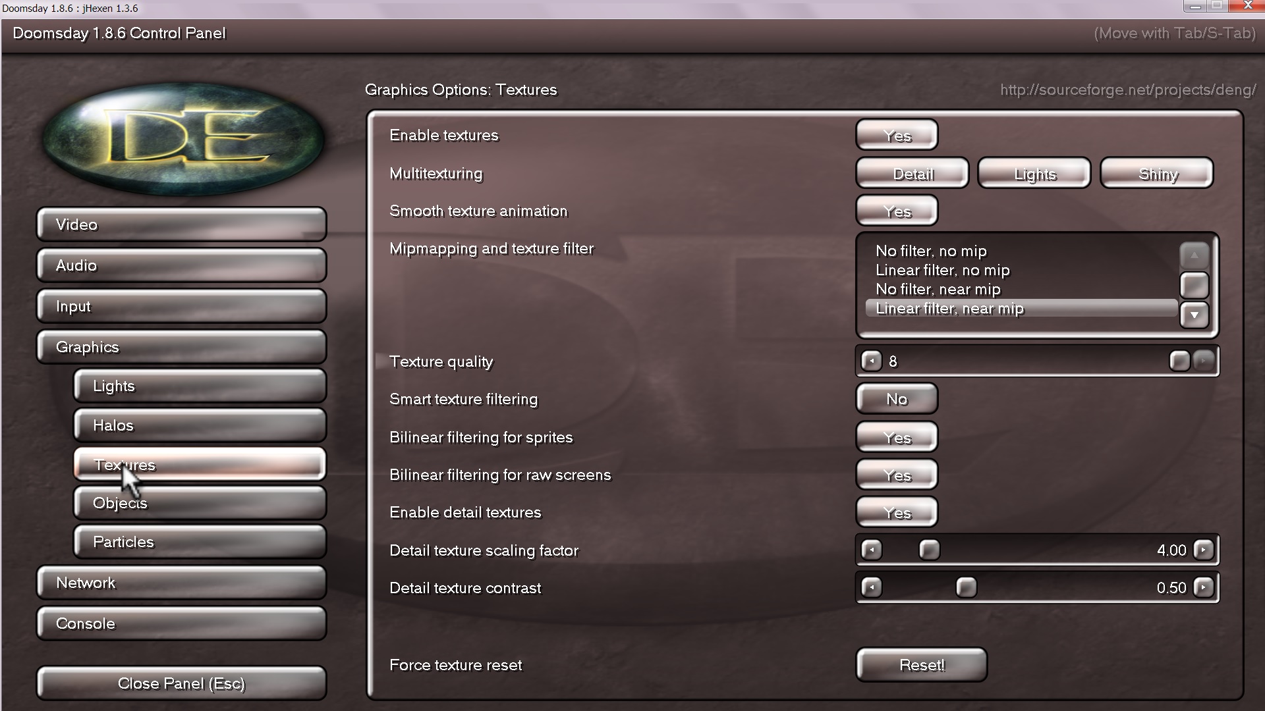This screenshot has height=711, width=1265.
Task: Click Close Panel (Esc) button
Action: coord(181,683)
